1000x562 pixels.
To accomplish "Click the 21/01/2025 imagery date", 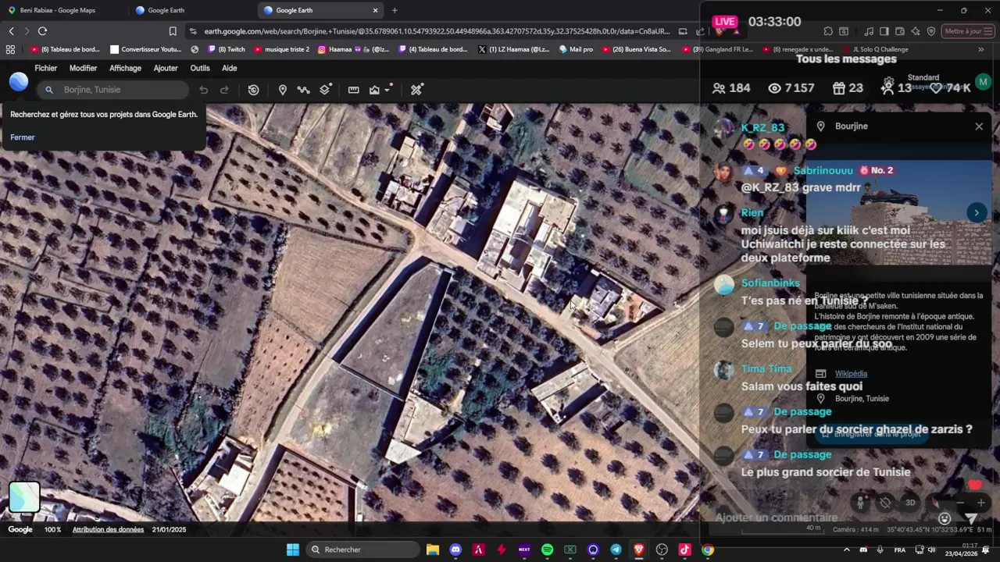I will [x=169, y=529].
